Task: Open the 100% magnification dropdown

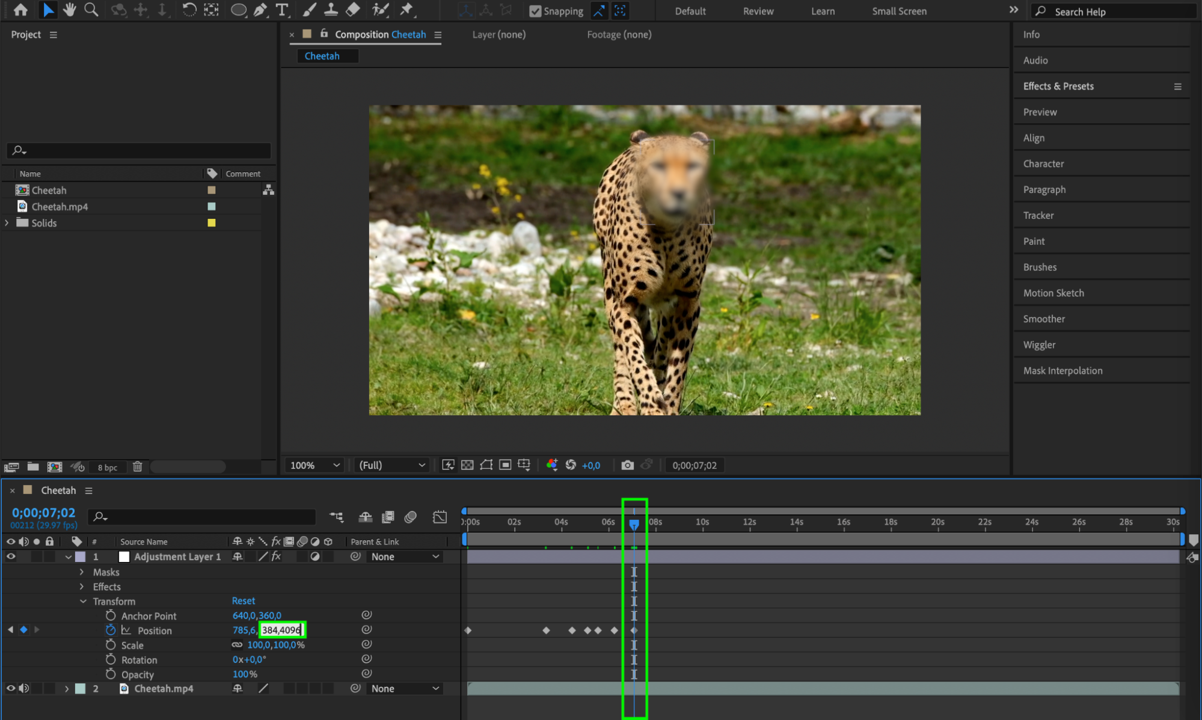Action: coord(314,465)
